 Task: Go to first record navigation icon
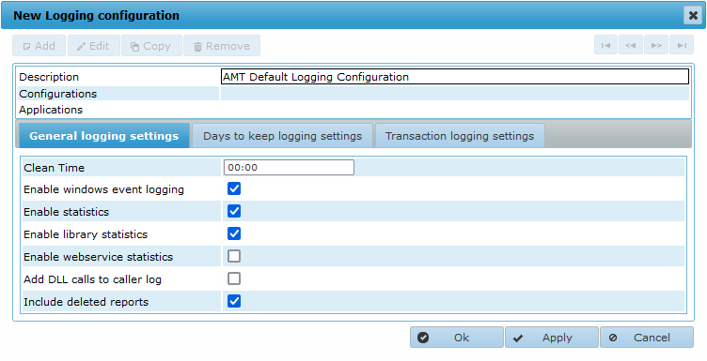[x=605, y=45]
